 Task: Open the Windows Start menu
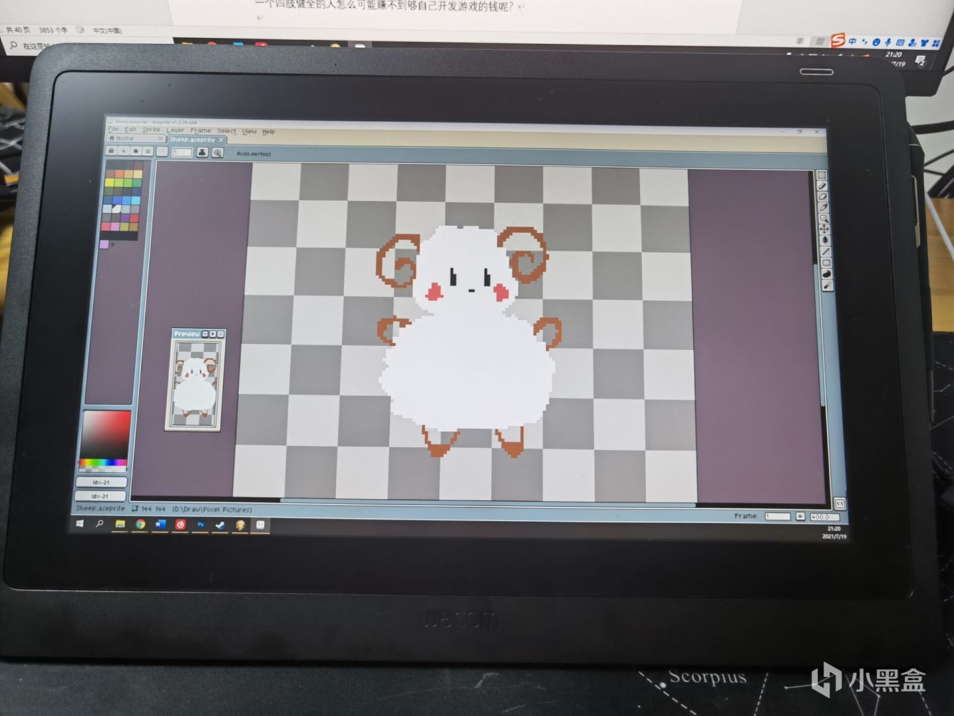click(80, 524)
